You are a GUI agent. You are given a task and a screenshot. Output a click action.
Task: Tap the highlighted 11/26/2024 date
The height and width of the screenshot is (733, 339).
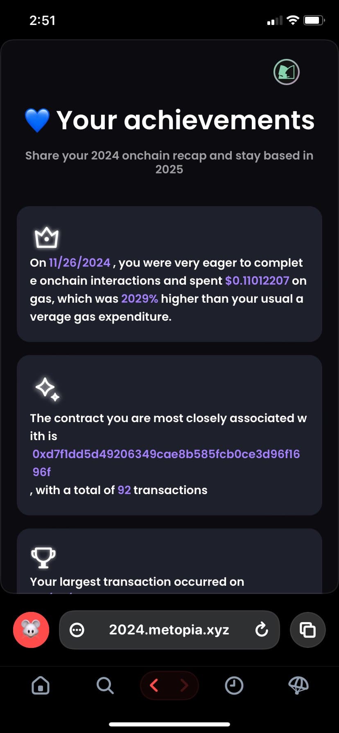point(79,263)
